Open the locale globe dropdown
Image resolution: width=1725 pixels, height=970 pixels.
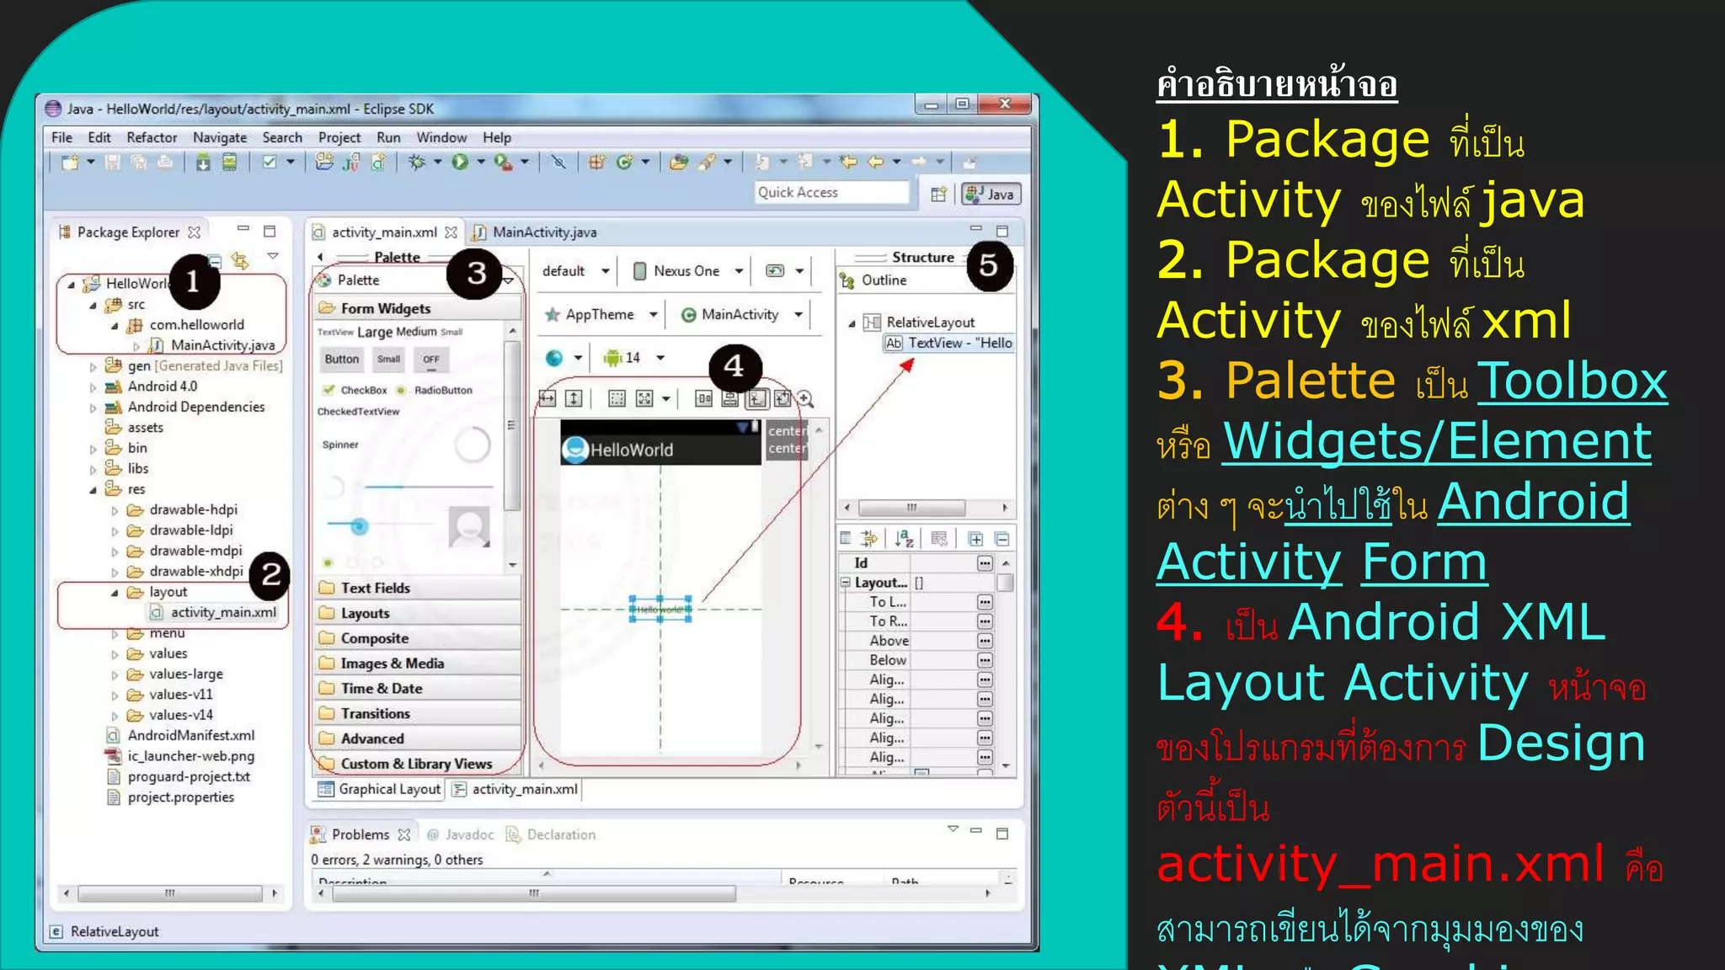tap(563, 358)
